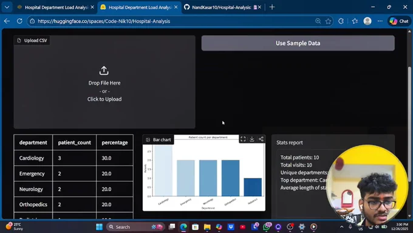Open a new browser tab
The image size is (413, 233).
272,7
